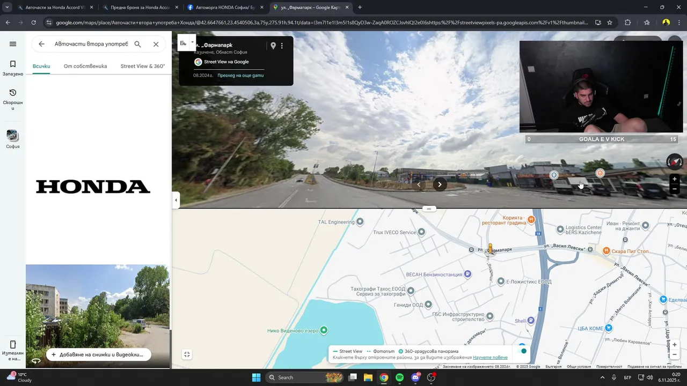Open a new Chrome tab with plus
Image resolution: width=687 pixels, height=386 pixels.
point(360,8)
